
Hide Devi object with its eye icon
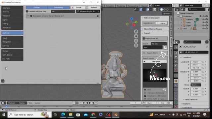click(x=203, y=28)
